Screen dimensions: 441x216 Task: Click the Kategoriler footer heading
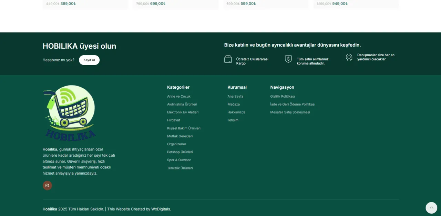(178, 87)
